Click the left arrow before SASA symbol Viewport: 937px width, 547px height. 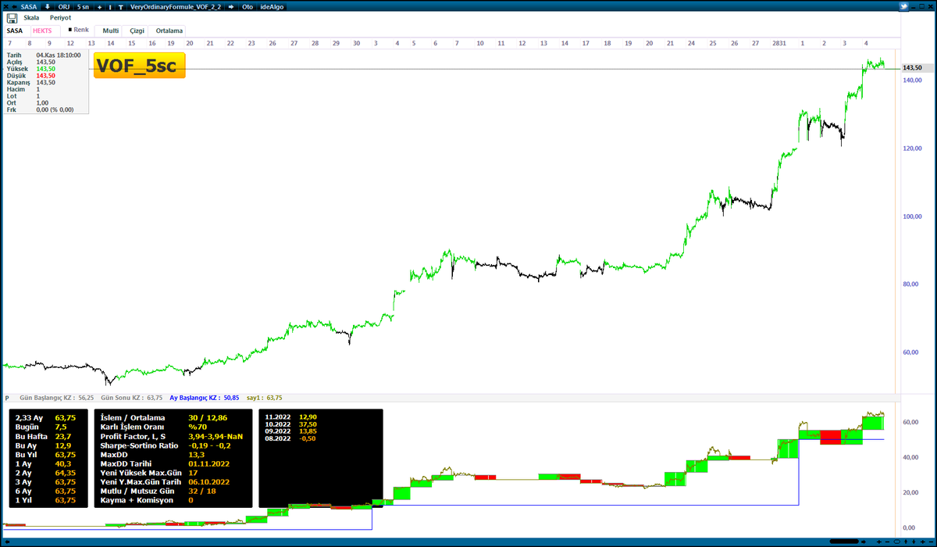[15, 6]
